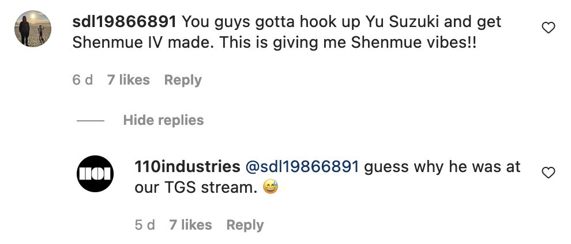The image size is (571, 244).
Task: Visit the 110industries username link
Action: [x=187, y=167]
